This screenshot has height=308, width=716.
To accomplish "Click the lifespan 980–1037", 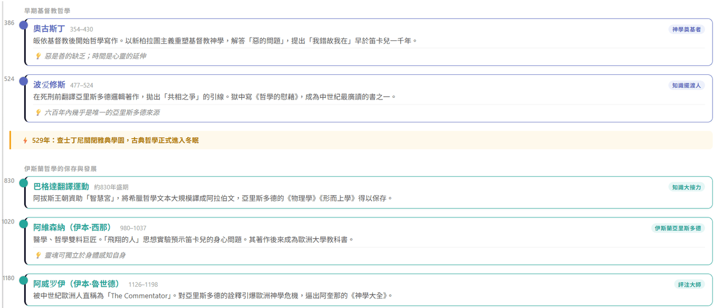I will coord(133,228).
